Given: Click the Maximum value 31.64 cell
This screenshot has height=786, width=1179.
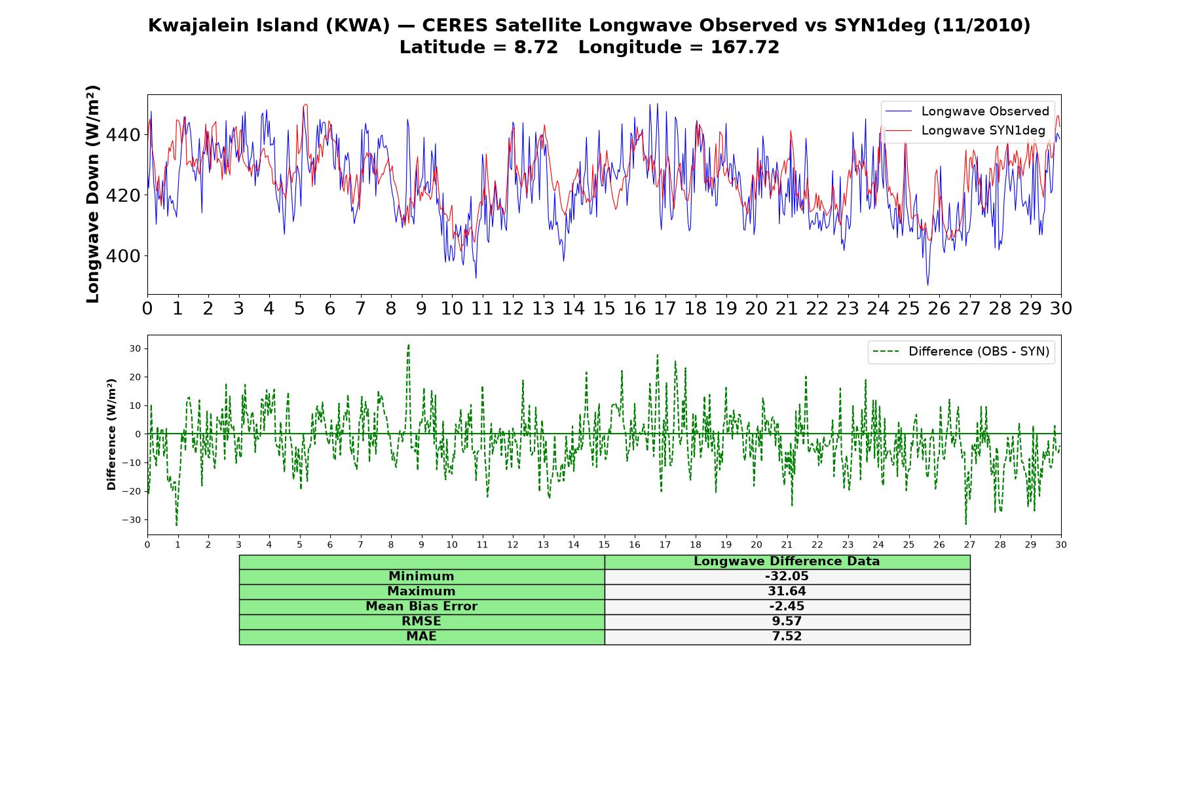Looking at the screenshot, I should point(787,591).
